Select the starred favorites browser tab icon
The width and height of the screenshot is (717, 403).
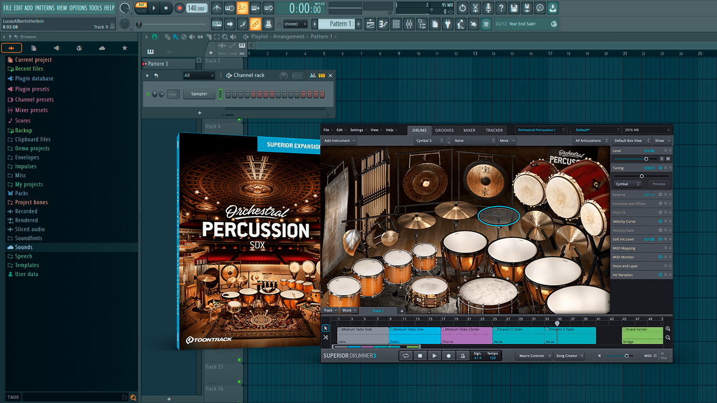[124, 48]
